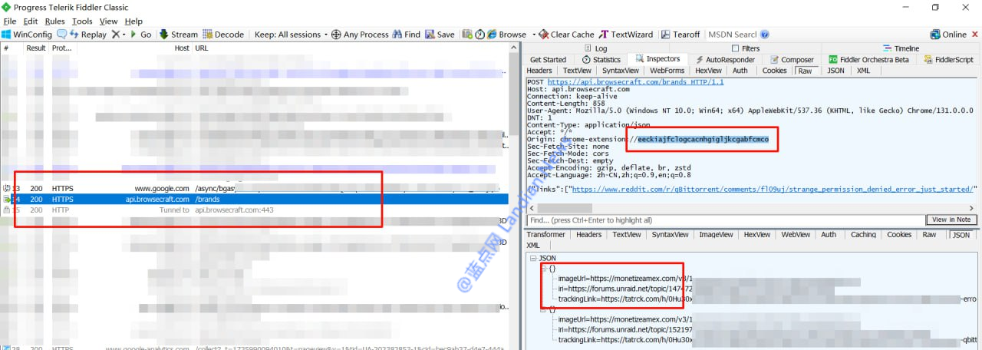Image resolution: width=982 pixels, height=350 pixels.
Task: Open WinConfig from the toolbar
Action: pos(27,35)
